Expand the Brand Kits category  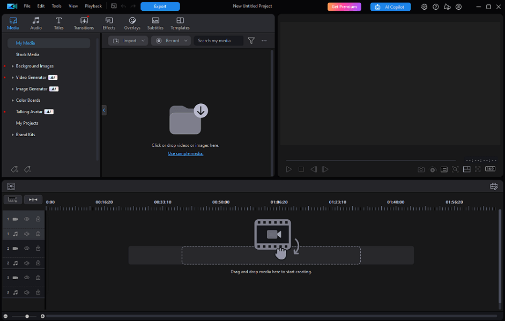pyautogui.click(x=12, y=135)
